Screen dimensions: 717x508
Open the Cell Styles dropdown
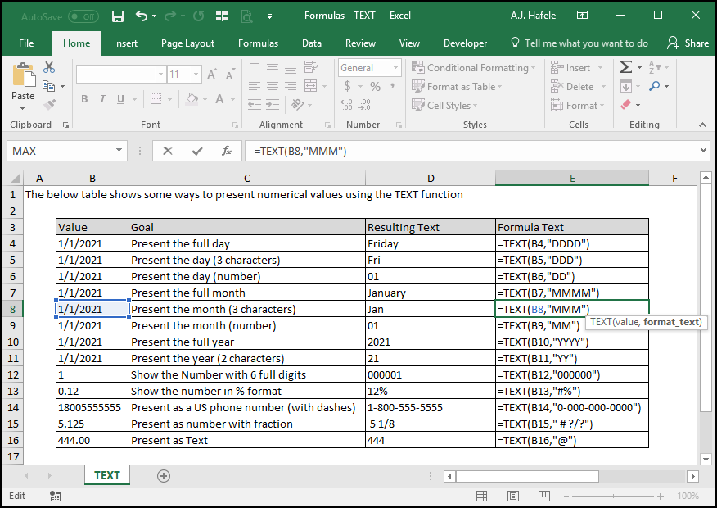coord(444,105)
